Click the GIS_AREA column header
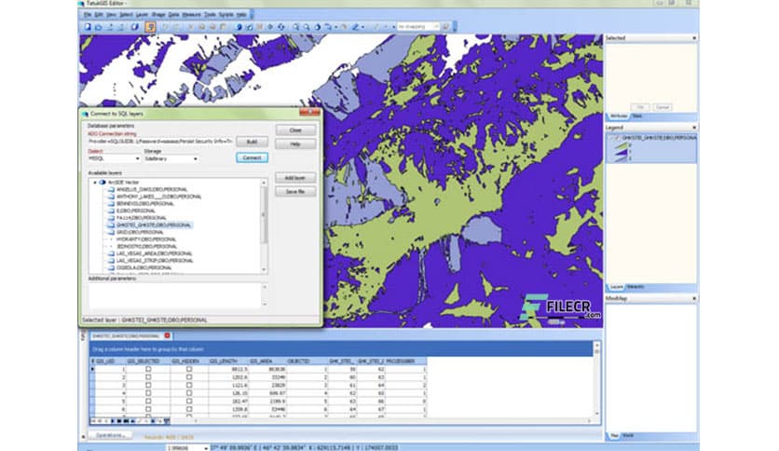Viewport: 779px width, 451px height. pyautogui.click(x=267, y=362)
